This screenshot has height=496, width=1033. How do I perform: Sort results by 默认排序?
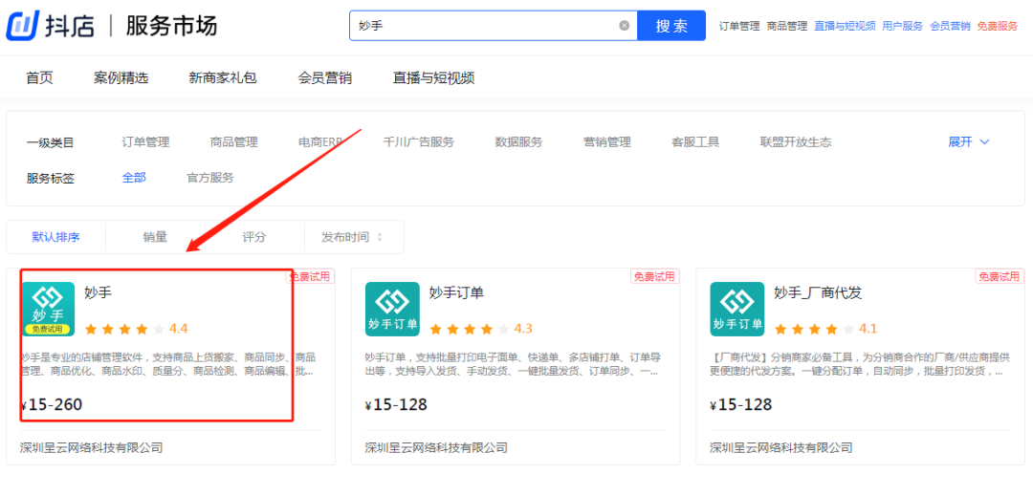[x=56, y=237]
